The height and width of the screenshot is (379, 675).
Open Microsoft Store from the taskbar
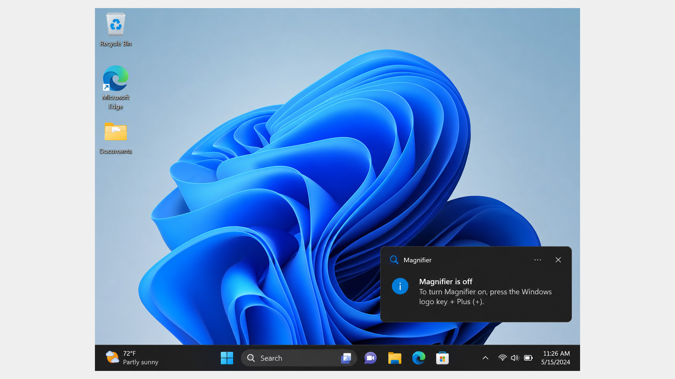pyautogui.click(x=442, y=358)
